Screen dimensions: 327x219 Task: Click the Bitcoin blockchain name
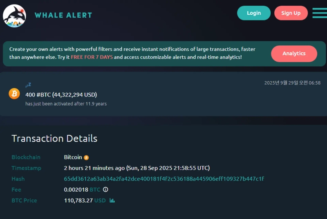coord(73,157)
